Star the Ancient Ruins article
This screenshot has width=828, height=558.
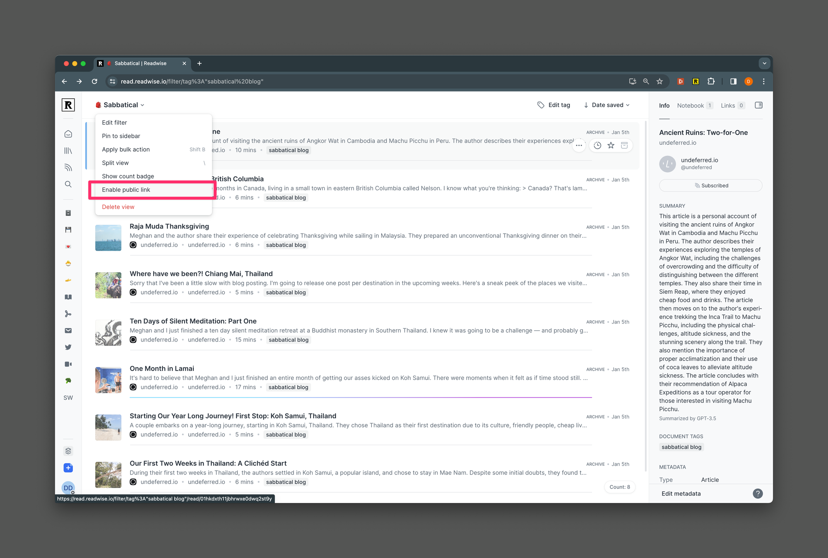point(611,145)
